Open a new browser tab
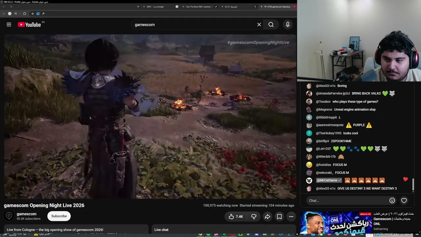 coord(138,7)
